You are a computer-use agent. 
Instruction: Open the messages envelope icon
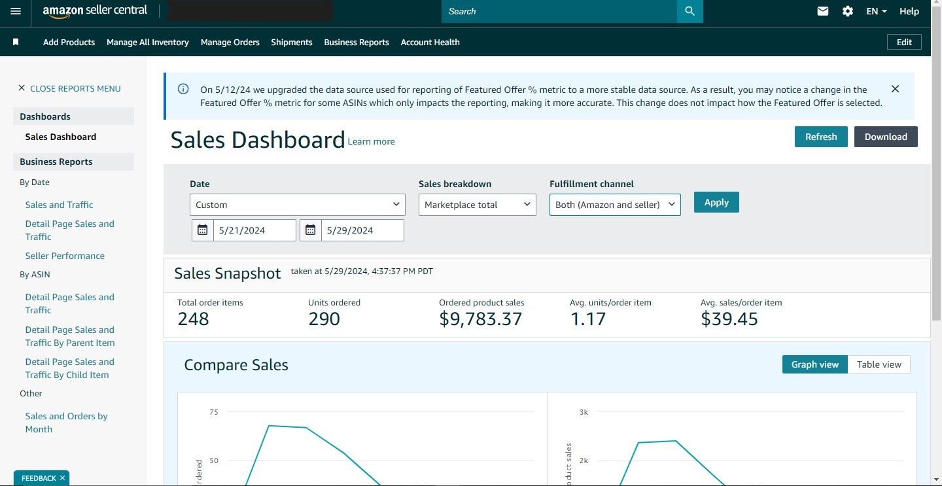pos(823,11)
